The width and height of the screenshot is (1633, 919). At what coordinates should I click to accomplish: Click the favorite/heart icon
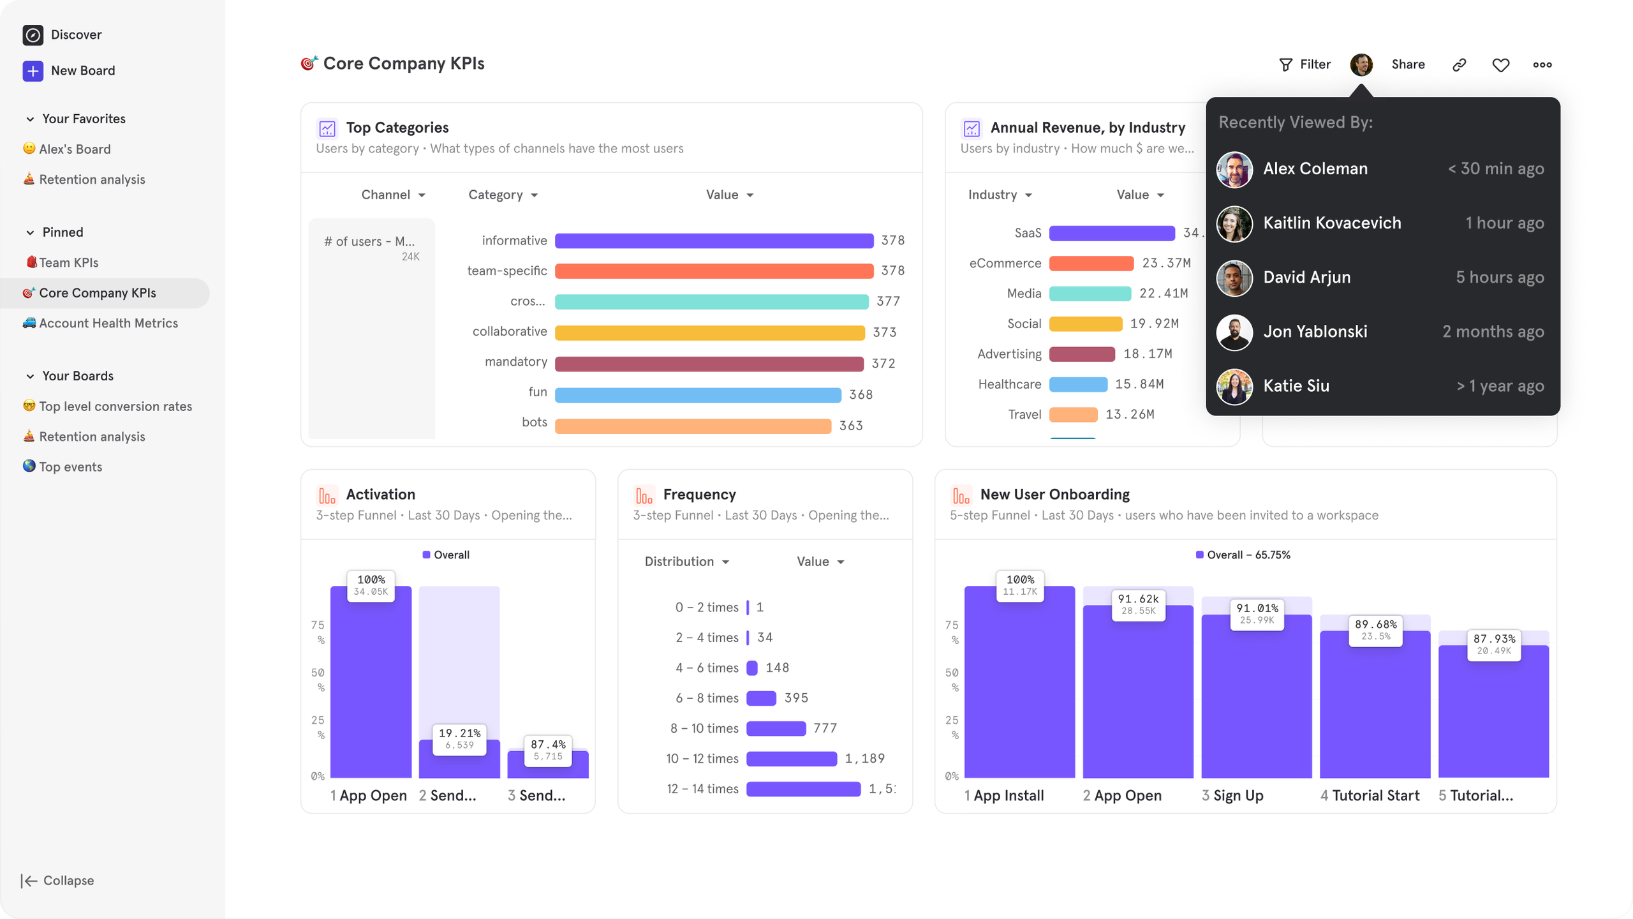pyautogui.click(x=1501, y=64)
